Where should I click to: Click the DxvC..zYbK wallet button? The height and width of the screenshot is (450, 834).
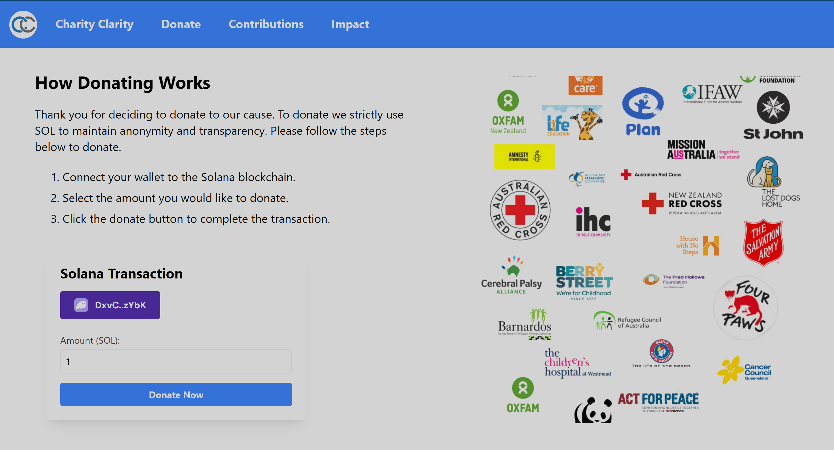click(110, 305)
